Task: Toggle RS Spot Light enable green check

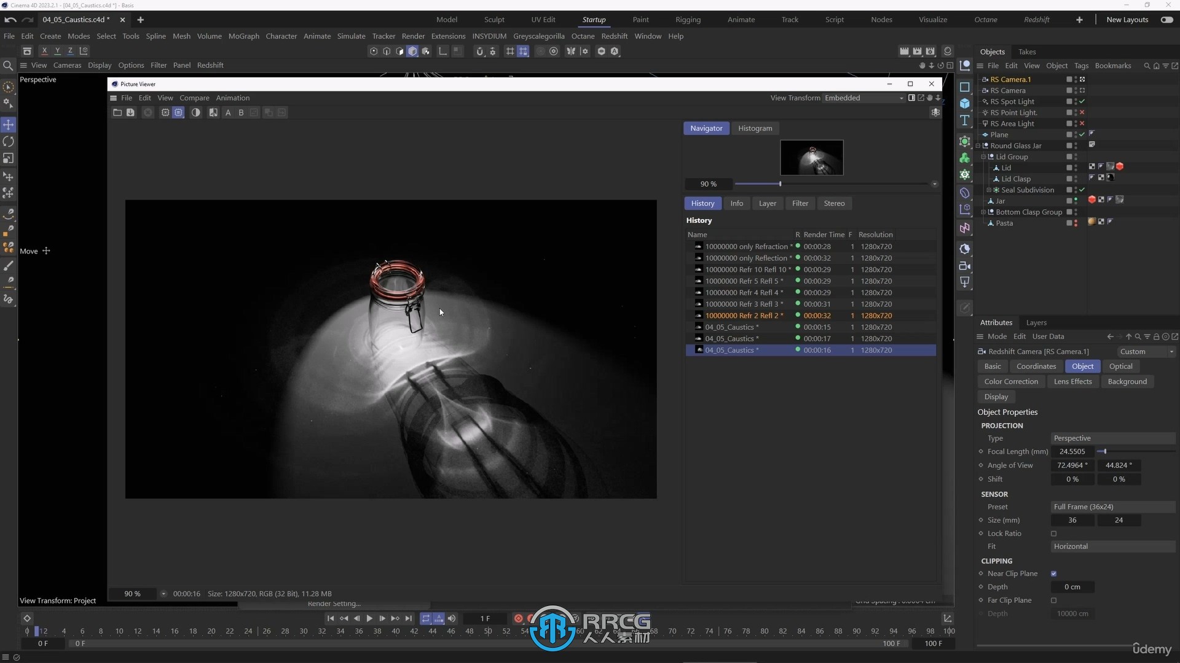Action: 1082,101
